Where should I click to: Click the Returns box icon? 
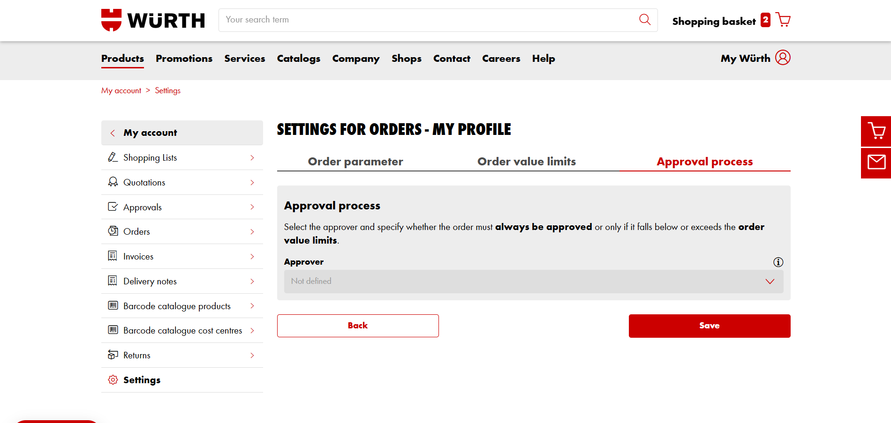pos(113,355)
